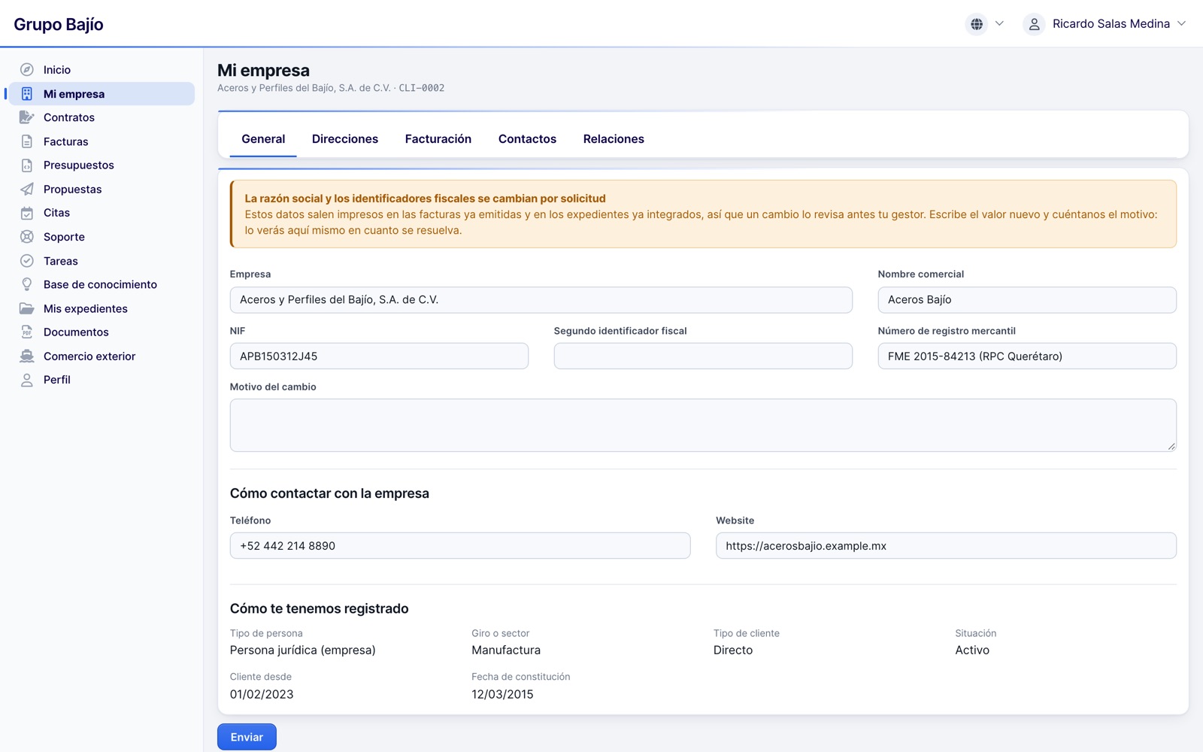Viewport: 1203px width, 752px height.
Task: Focus the Motivo del cambio textarea
Action: [703, 426]
